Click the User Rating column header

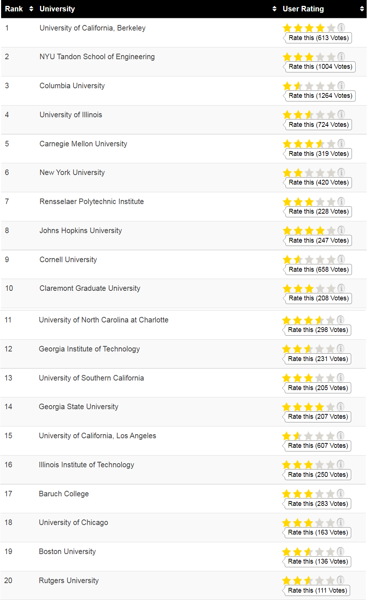[x=303, y=9]
